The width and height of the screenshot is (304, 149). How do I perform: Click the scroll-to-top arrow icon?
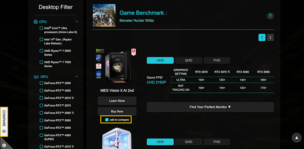coord(296,138)
